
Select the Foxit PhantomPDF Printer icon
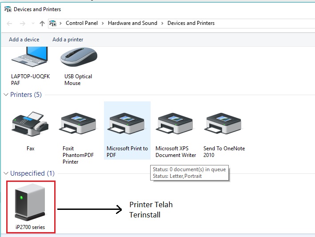tap(78, 124)
